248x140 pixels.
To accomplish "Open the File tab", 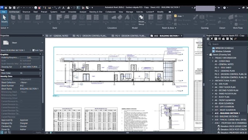I will point(4,12).
